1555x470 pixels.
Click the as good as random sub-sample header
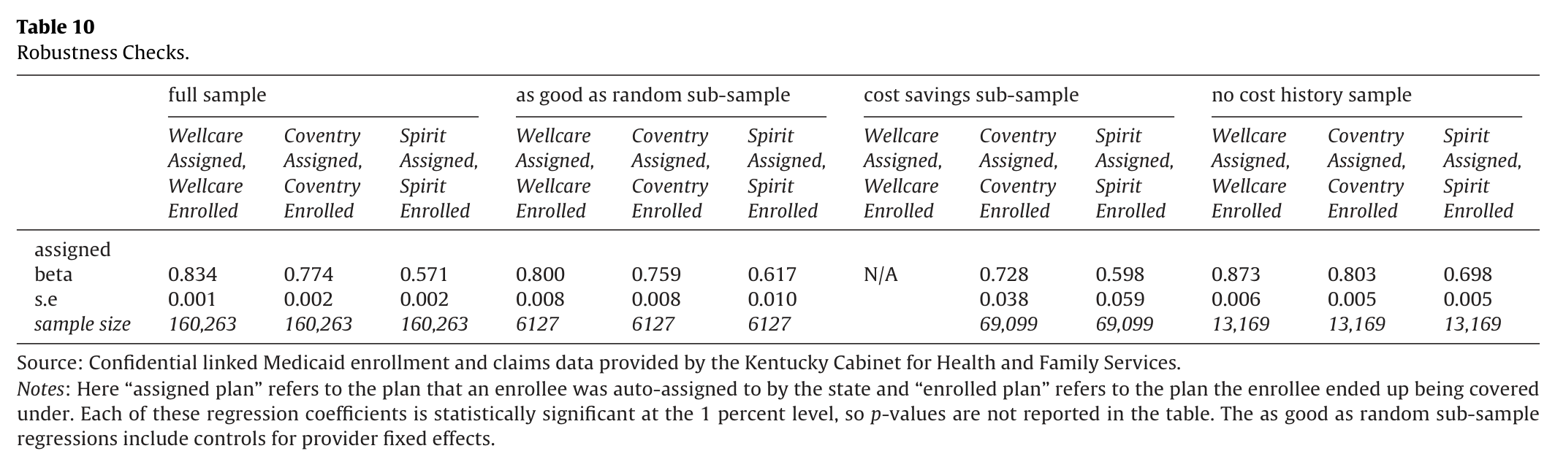(653, 95)
